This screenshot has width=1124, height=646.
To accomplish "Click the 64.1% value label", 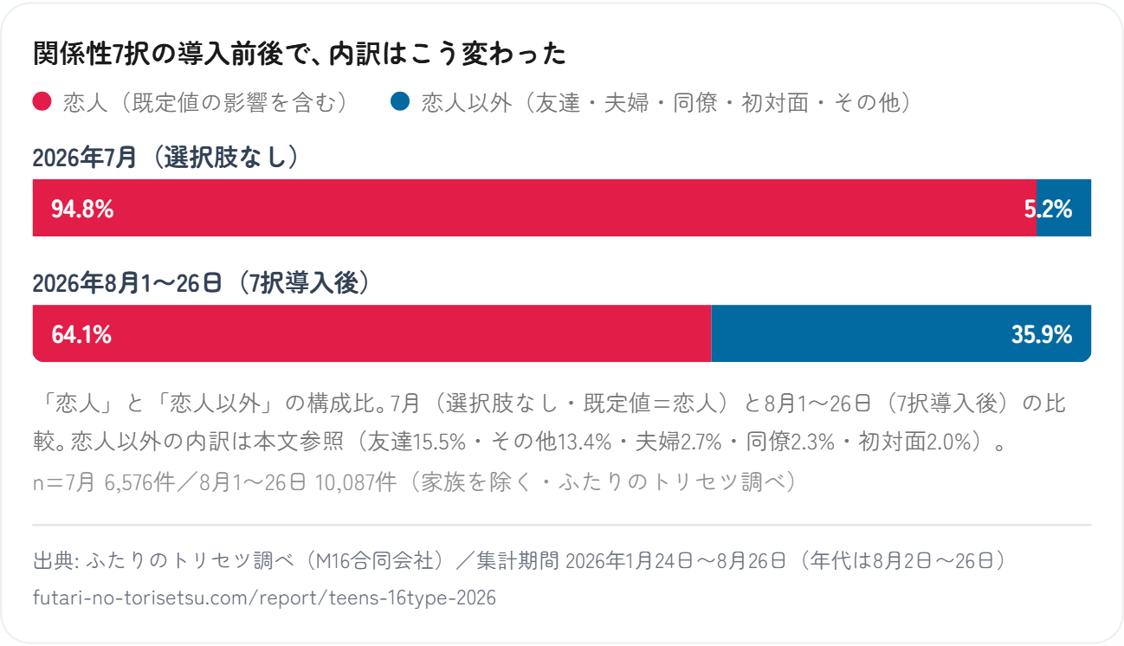I will click(81, 334).
